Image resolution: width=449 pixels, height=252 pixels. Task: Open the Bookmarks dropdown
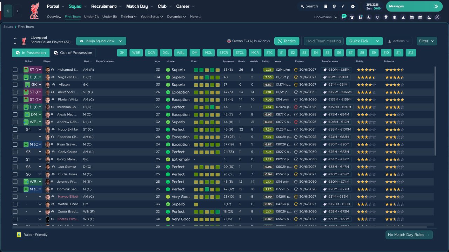tap(326, 17)
